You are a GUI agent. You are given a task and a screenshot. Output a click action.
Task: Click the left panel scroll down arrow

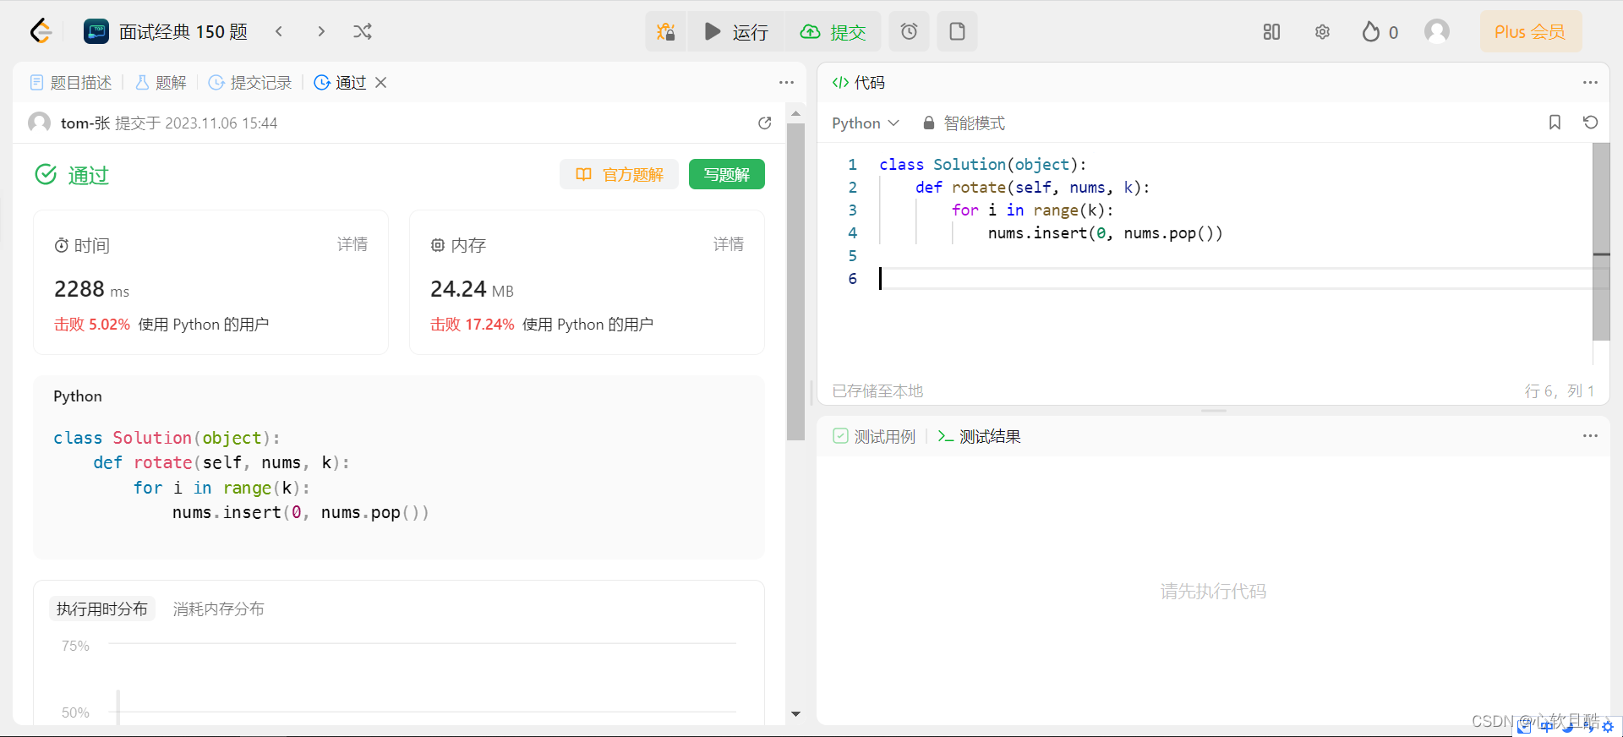(x=795, y=714)
